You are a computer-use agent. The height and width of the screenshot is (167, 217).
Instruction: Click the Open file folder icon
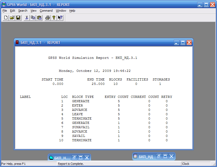click(x=12, y=18)
